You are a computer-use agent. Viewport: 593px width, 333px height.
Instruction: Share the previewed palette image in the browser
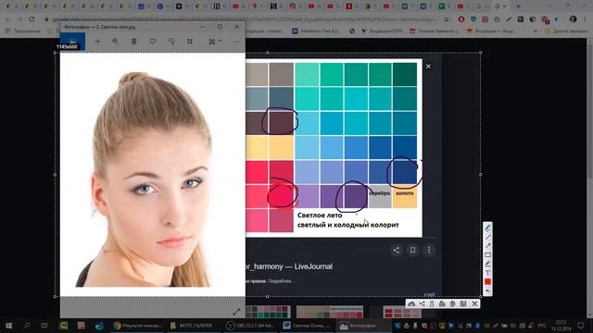[x=396, y=250]
